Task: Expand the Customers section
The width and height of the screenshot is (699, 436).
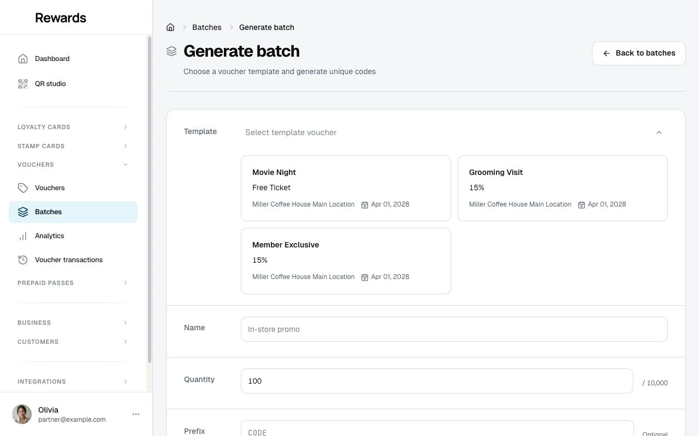Action: pyautogui.click(x=73, y=342)
